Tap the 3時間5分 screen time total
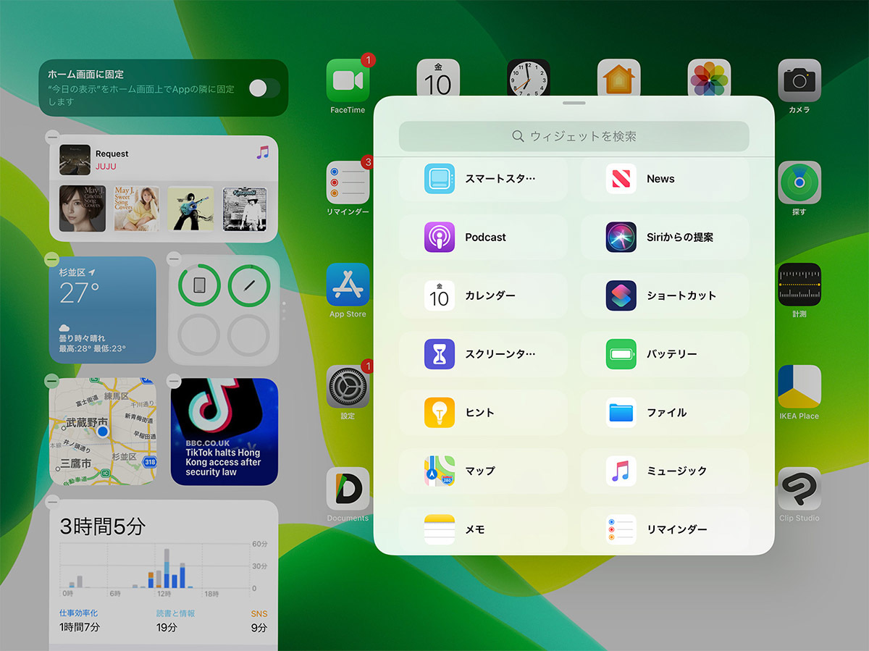The image size is (869, 651). pyautogui.click(x=102, y=526)
